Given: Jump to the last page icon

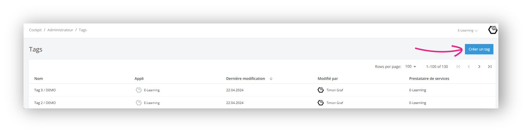Looking at the screenshot, I should click(490, 67).
